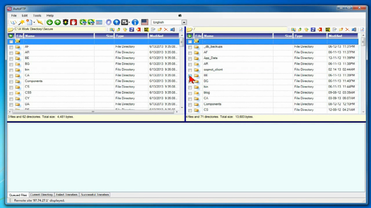Open the English language dropdown
The image size is (371, 208).
[184, 22]
